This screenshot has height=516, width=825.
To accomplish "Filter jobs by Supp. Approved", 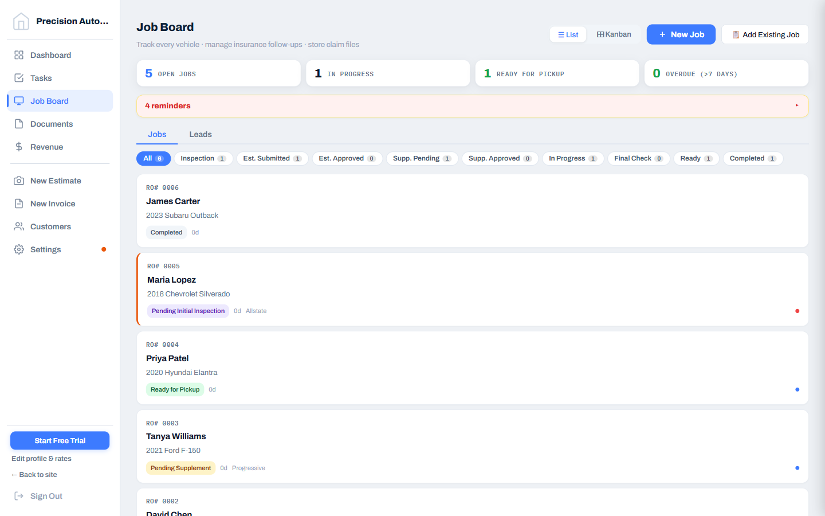I will (500, 158).
